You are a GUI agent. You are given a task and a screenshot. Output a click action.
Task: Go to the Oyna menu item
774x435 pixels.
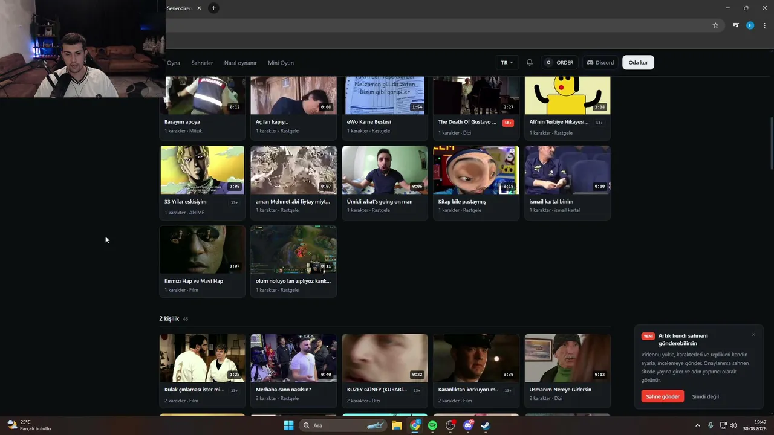click(x=174, y=63)
